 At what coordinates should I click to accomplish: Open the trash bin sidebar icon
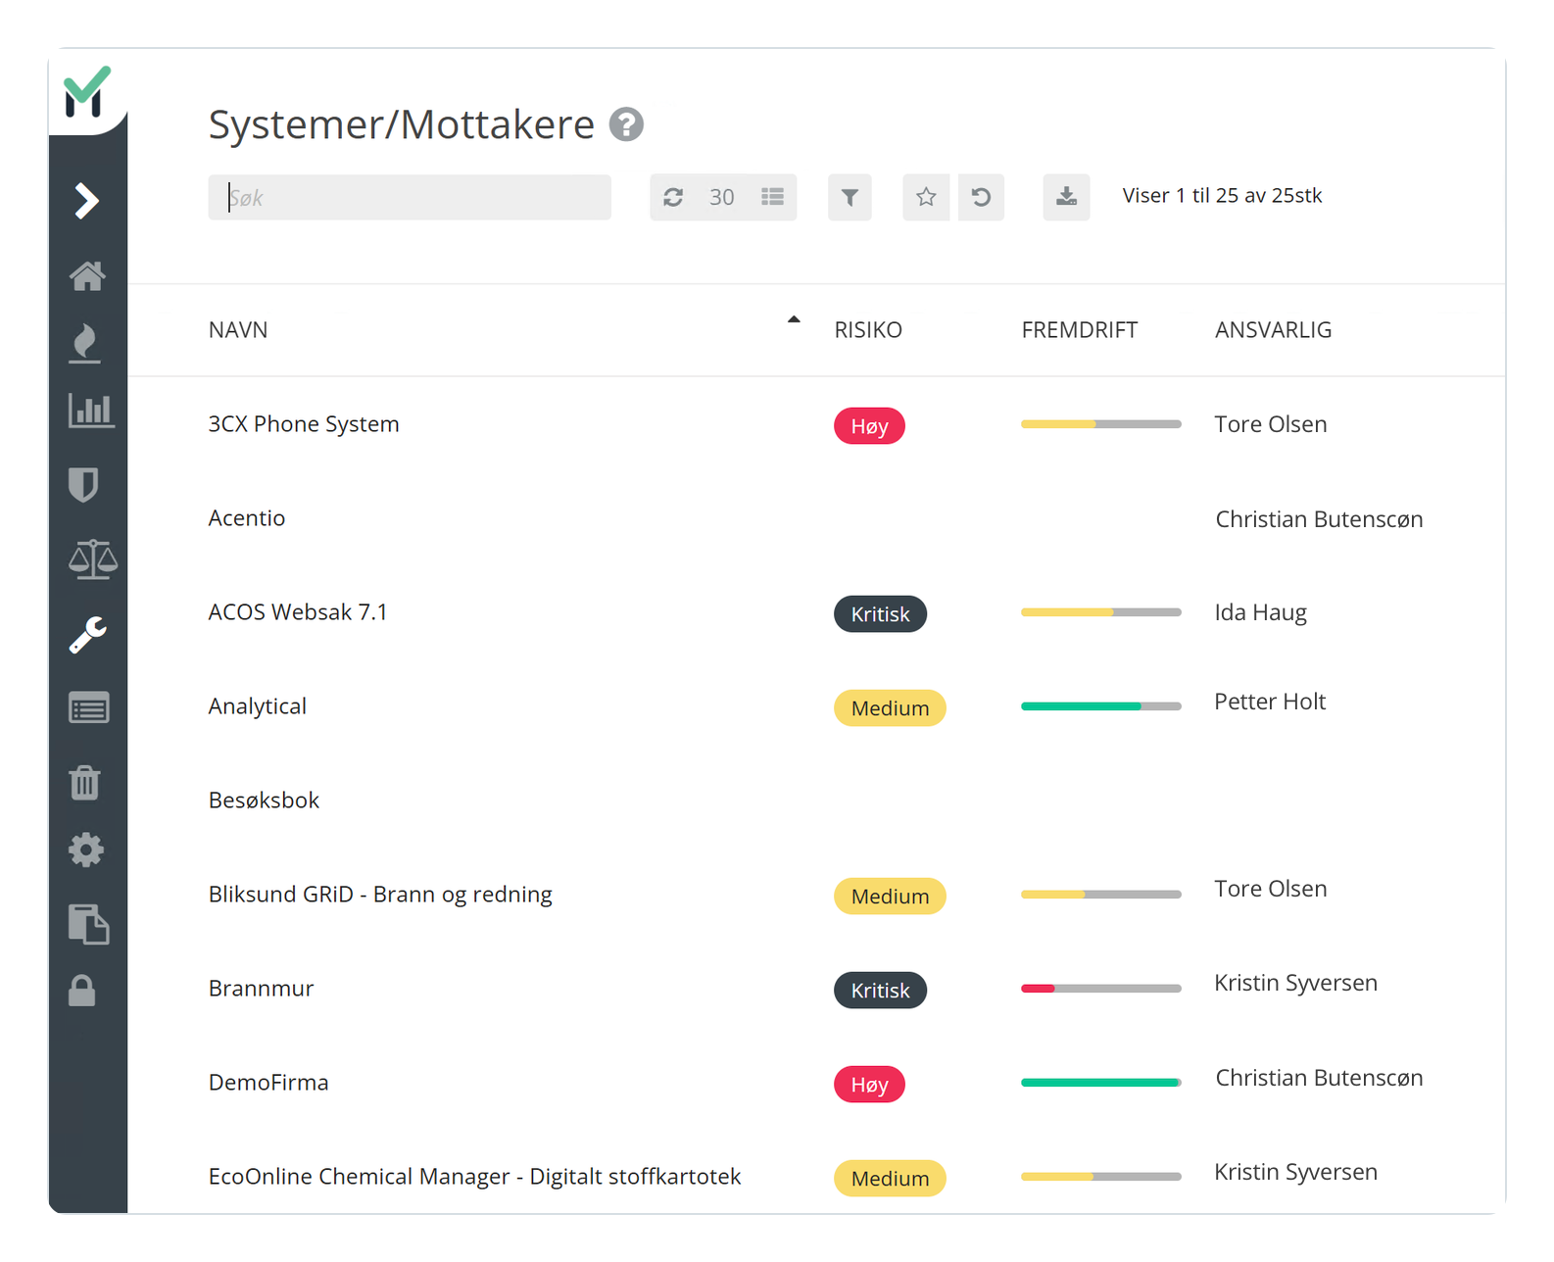pos(84,782)
